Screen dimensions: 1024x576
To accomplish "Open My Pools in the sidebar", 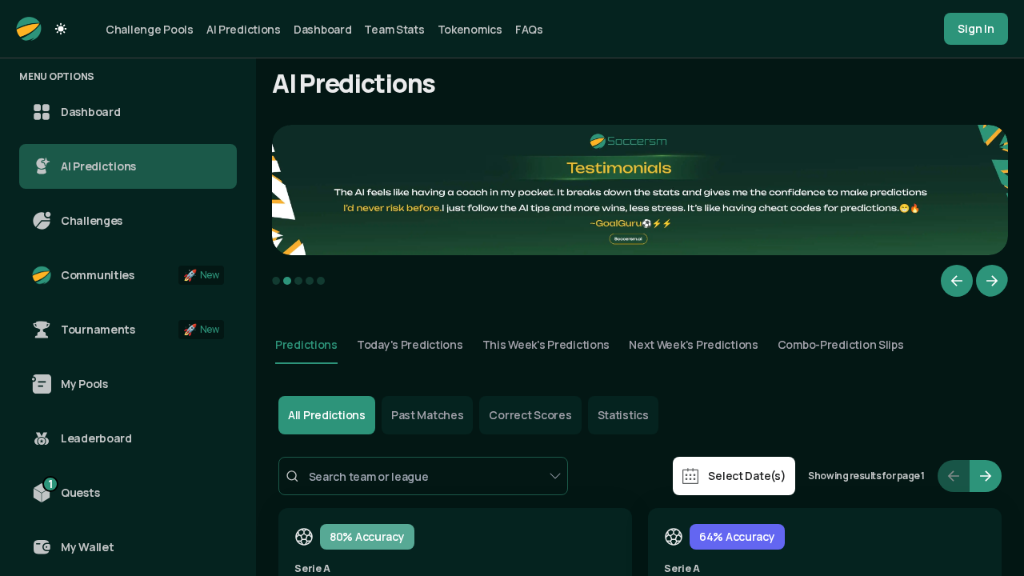I will click(84, 384).
